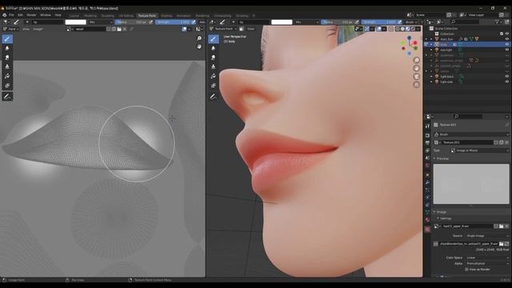Select the Clone tool in image editor
The image size is (512, 288).
point(7,66)
